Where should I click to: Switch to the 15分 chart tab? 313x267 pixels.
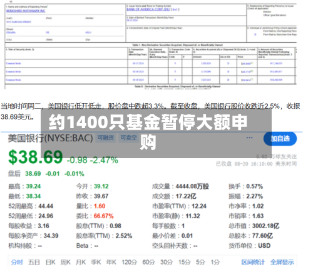pos(185,262)
